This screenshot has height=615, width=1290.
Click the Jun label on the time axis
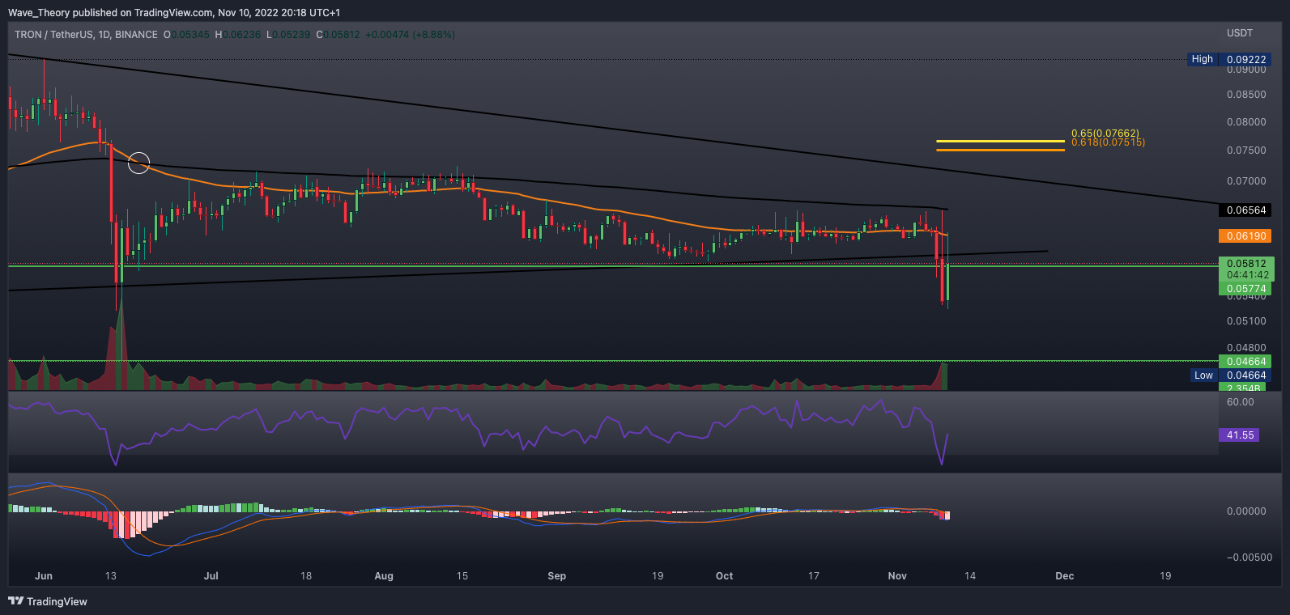pyautogui.click(x=44, y=576)
